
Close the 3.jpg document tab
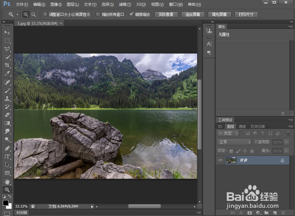(61, 23)
